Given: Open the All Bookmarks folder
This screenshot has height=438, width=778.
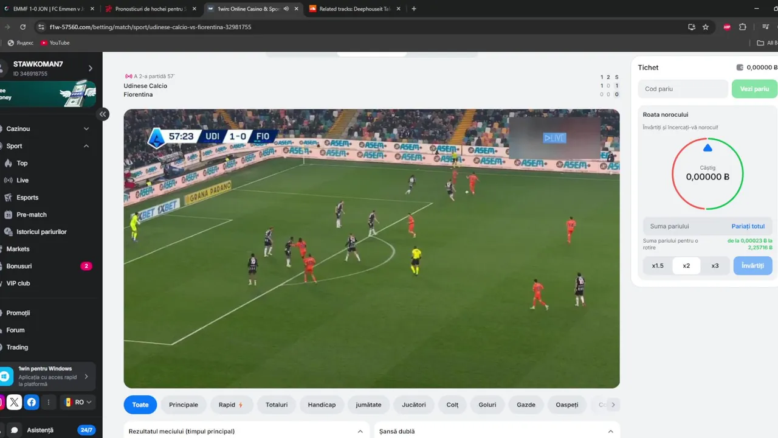Looking at the screenshot, I should [x=767, y=43].
